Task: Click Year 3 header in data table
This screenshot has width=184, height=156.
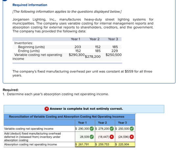Action: pos(113,39)
